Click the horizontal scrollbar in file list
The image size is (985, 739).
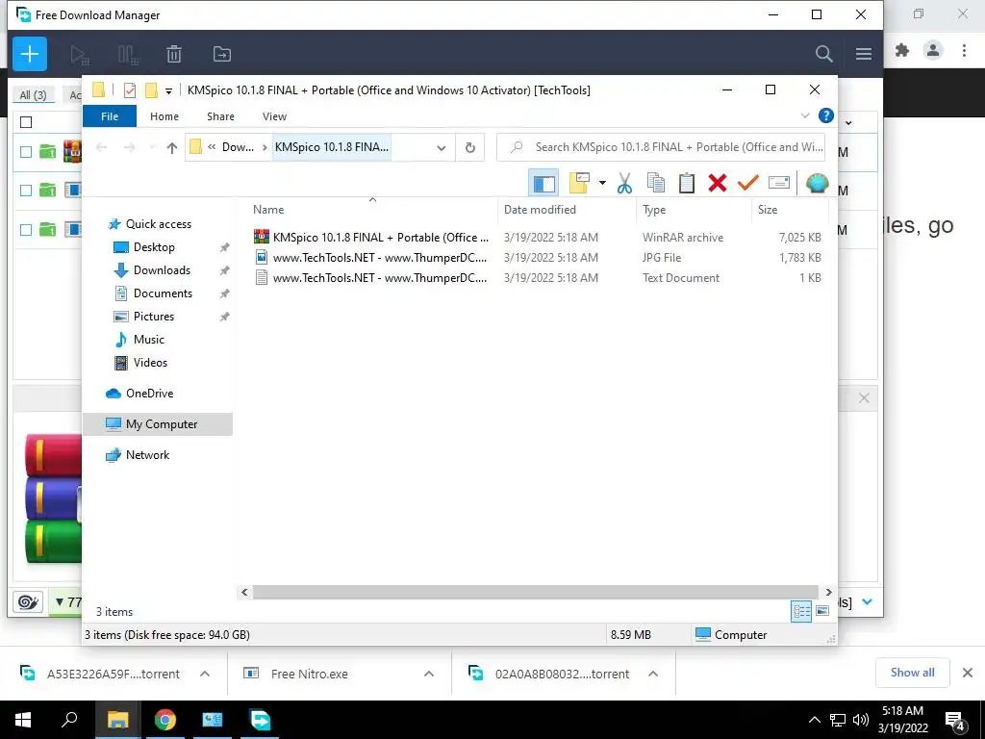coord(535,592)
